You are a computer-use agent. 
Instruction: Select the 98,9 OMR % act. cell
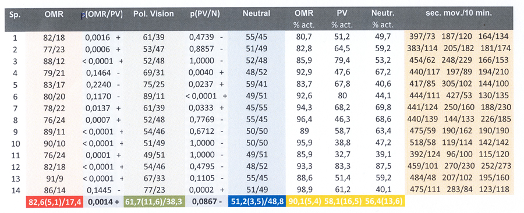point(304,189)
